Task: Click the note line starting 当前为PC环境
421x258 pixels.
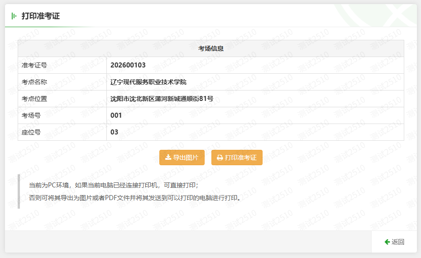Action: coord(113,185)
